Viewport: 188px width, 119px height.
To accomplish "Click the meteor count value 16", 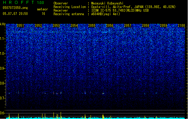I will (43, 14).
